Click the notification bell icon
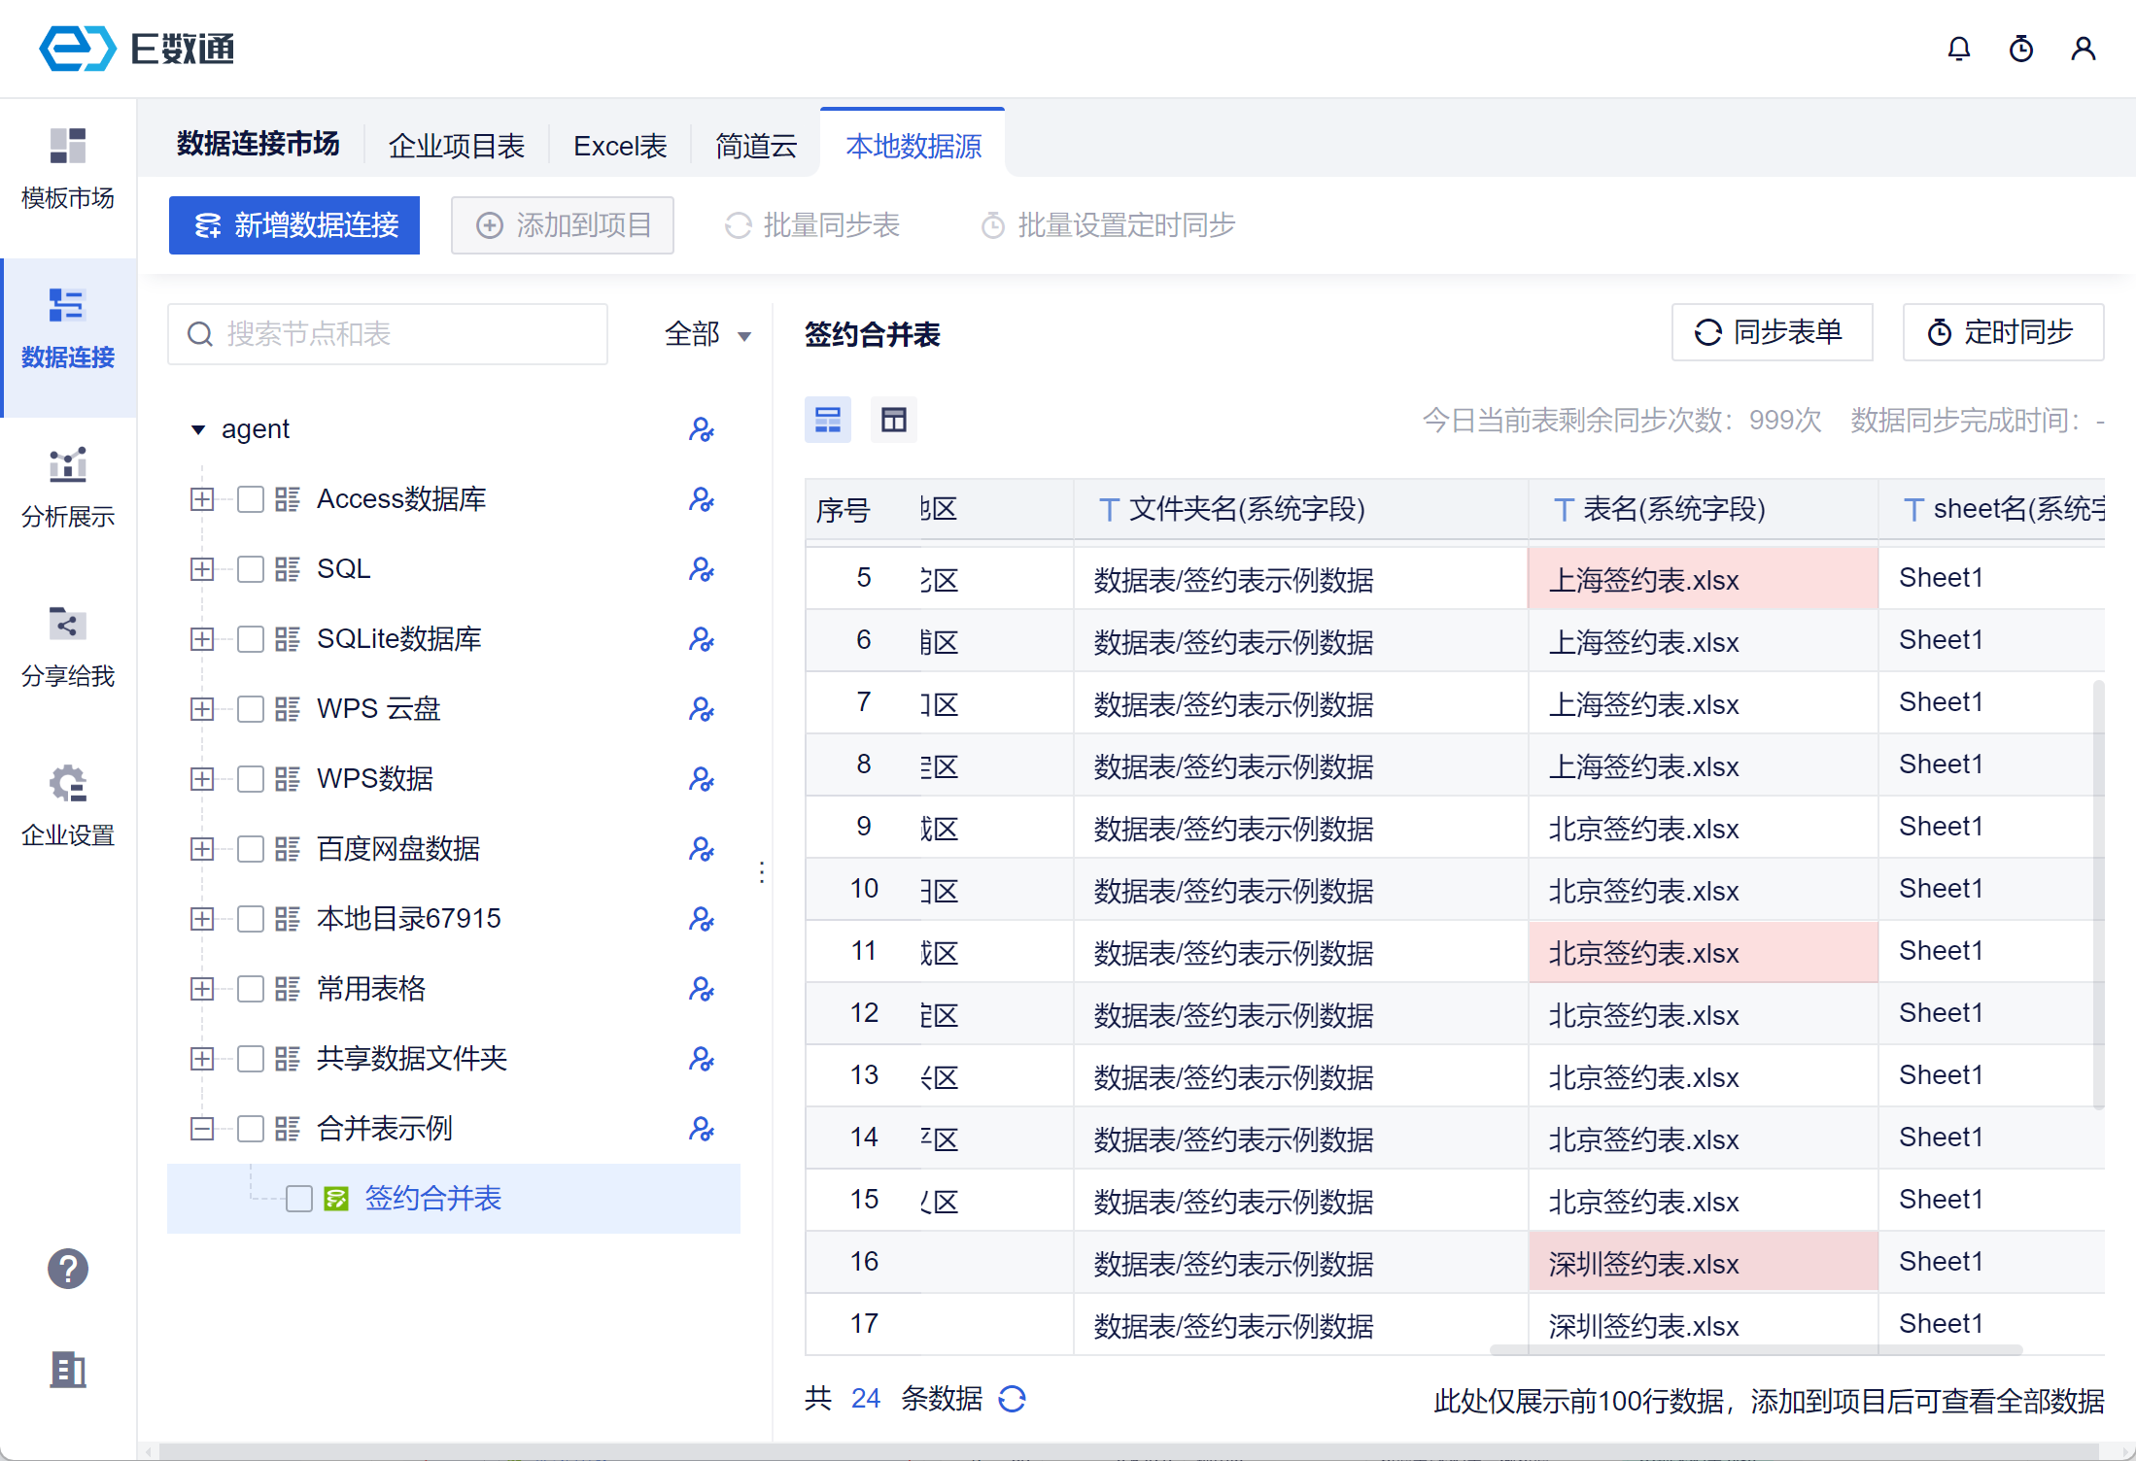The image size is (2136, 1461). (1958, 49)
